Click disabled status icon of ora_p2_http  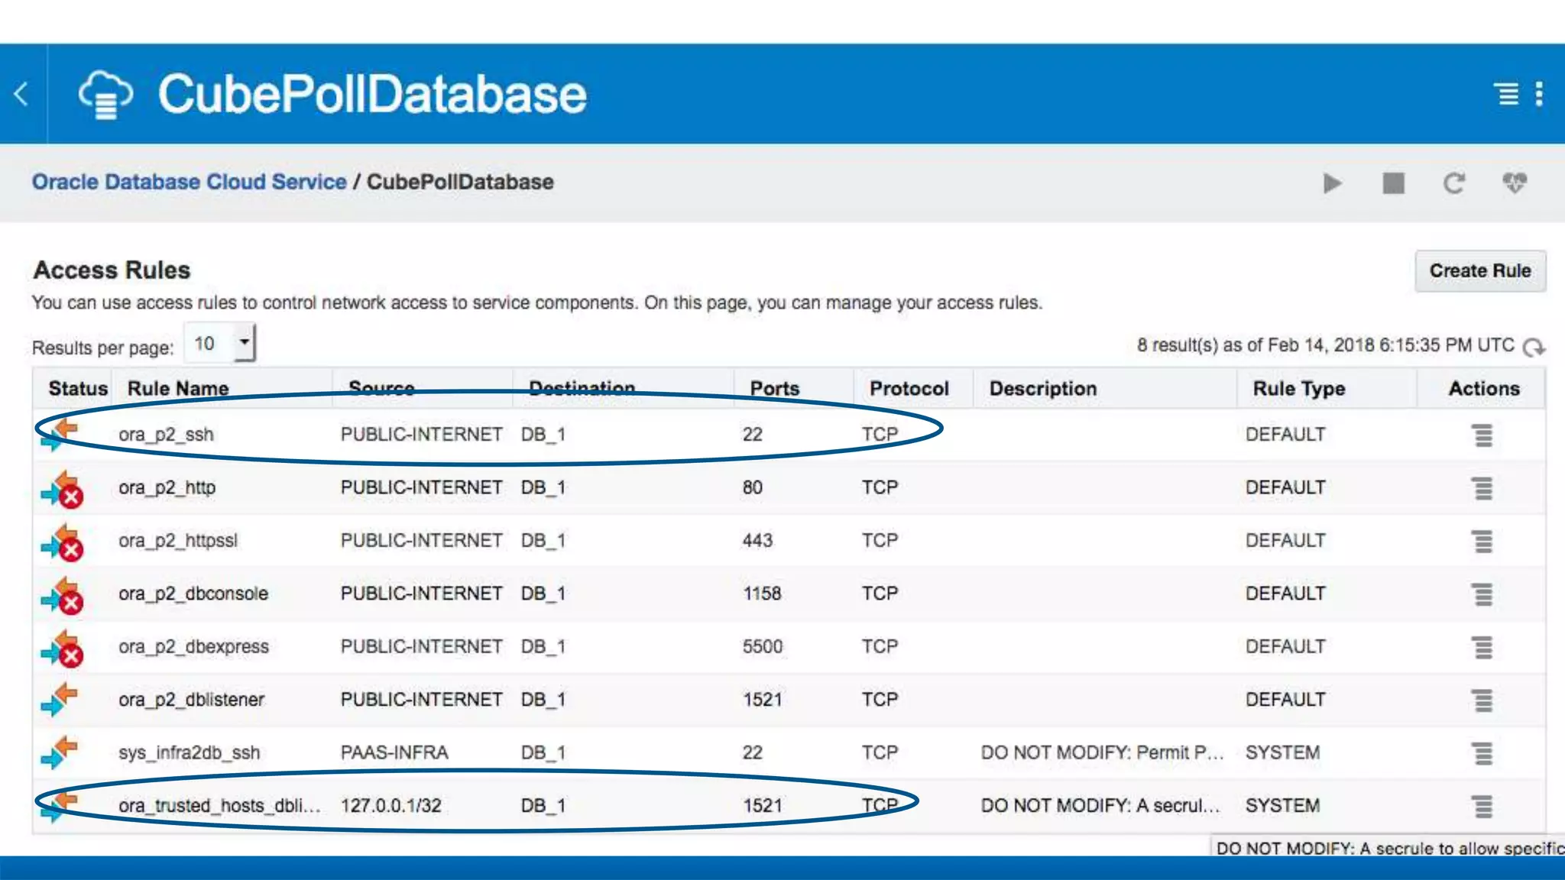[62, 489]
